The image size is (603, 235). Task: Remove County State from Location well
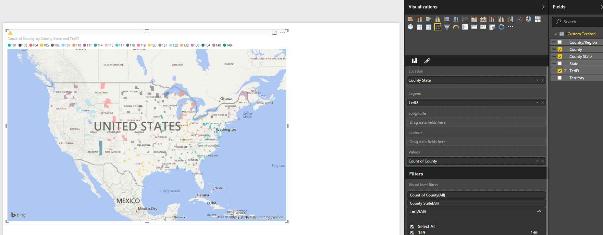click(x=543, y=80)
